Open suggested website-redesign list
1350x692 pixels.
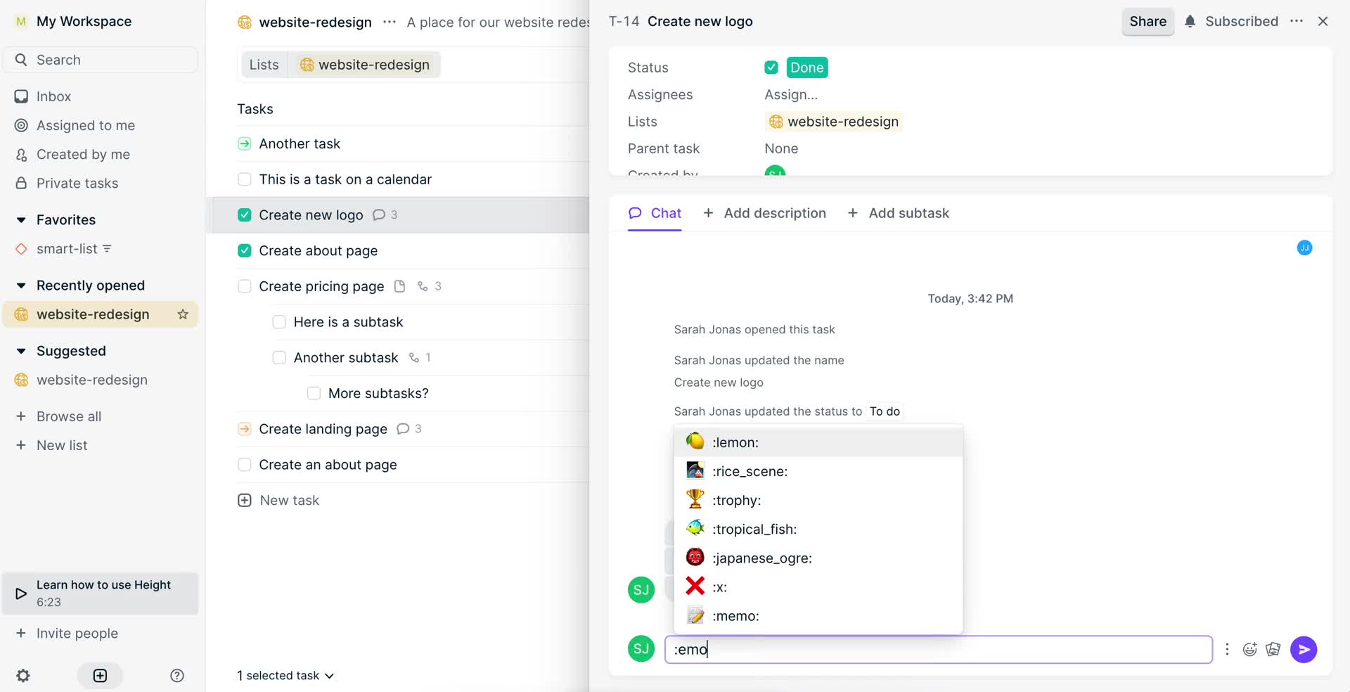[x=92, y=380]
